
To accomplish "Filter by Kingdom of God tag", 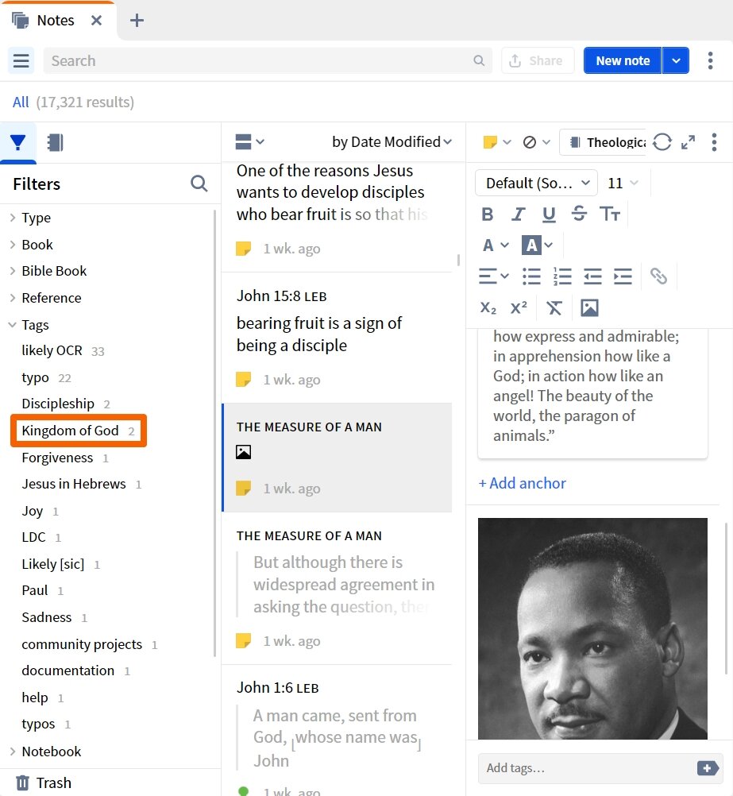I will 78,431.
